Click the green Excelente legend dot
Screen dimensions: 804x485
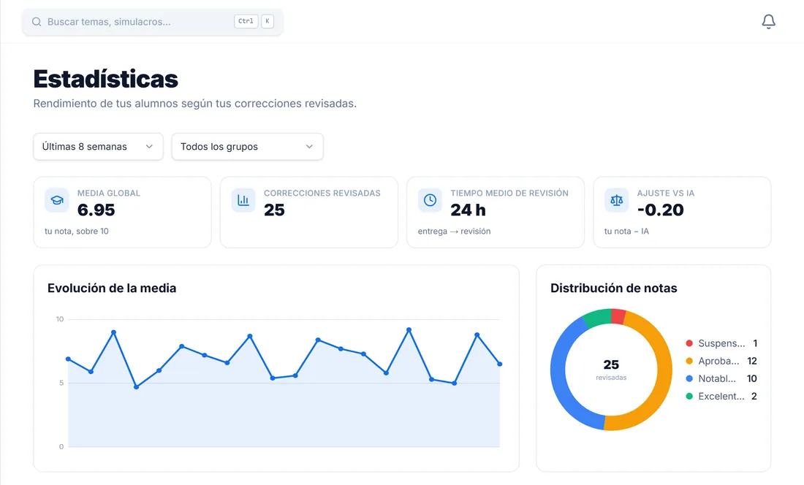(x=689, y=396)
